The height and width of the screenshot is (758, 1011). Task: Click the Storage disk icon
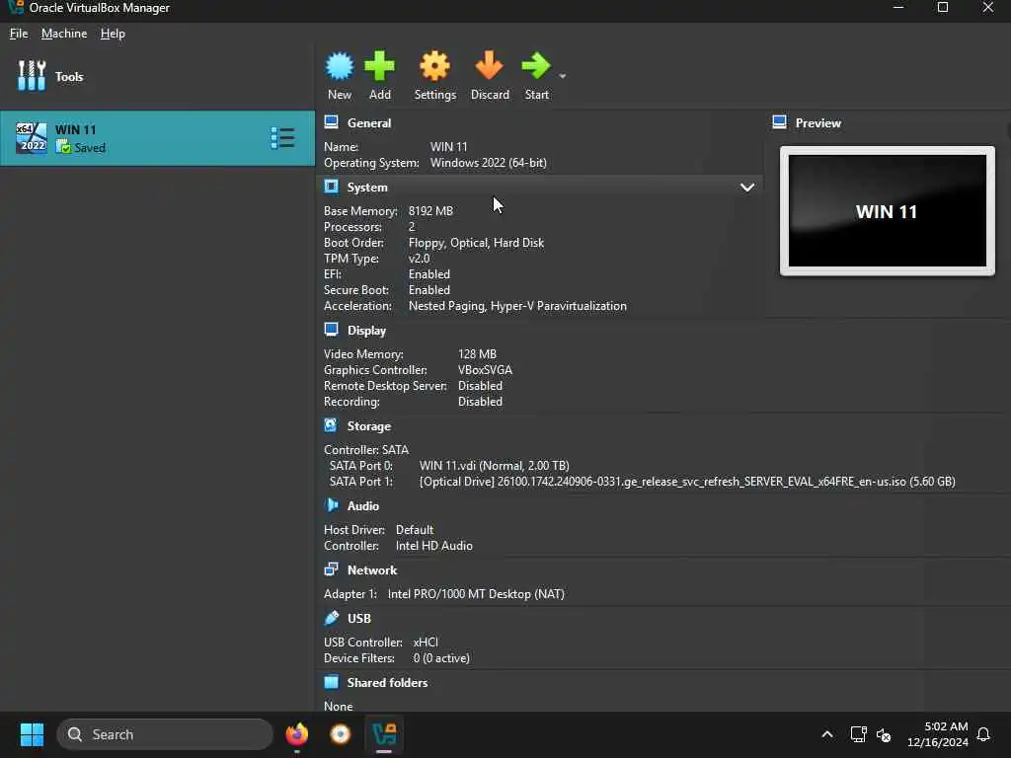[x=331, y=424]
